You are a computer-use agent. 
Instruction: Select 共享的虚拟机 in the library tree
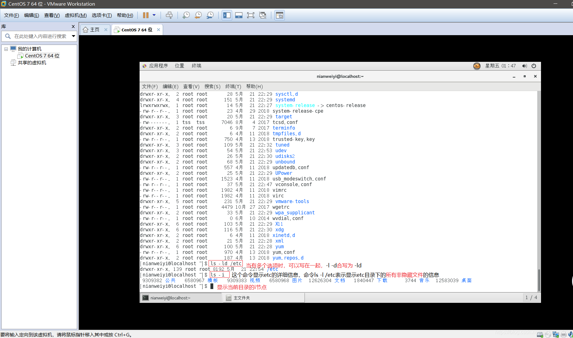pos(32,63)
